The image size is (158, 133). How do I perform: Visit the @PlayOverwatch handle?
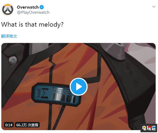(33, 12)
